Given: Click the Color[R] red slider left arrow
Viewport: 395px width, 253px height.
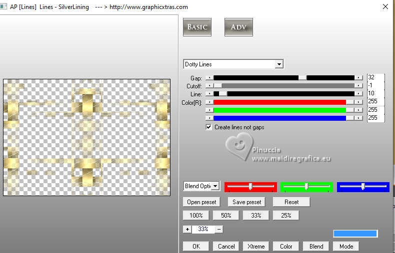Looking at the screenshot, I should pos(209,102).
